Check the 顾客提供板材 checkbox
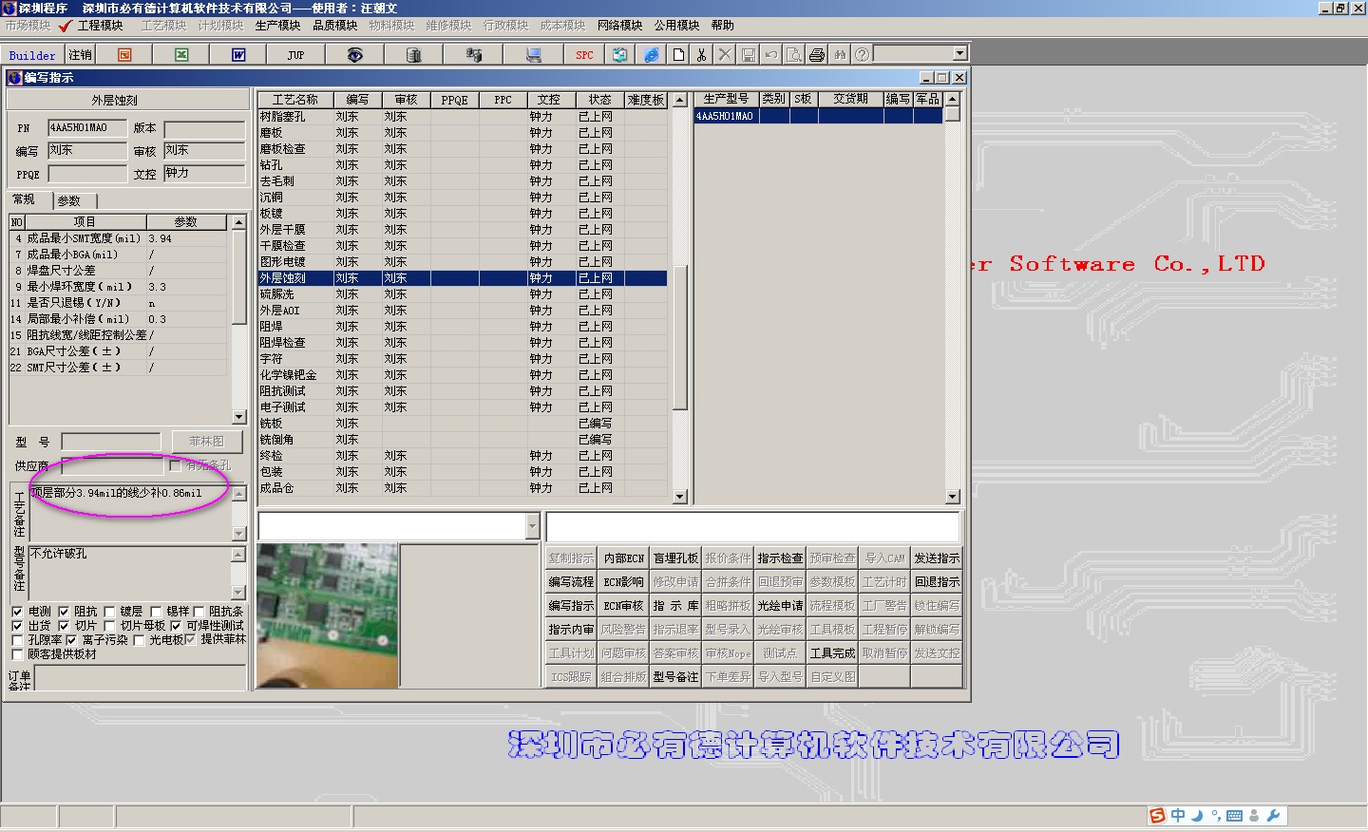This screenshot has width=1368, height=832. coord(17,654)
